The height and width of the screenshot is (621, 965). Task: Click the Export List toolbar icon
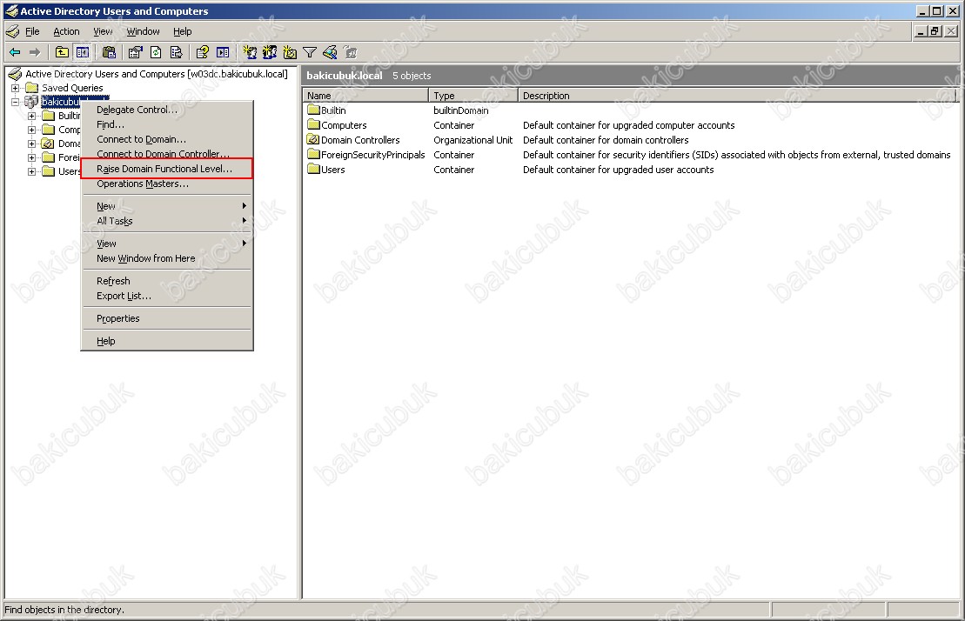tap(176, 53)
